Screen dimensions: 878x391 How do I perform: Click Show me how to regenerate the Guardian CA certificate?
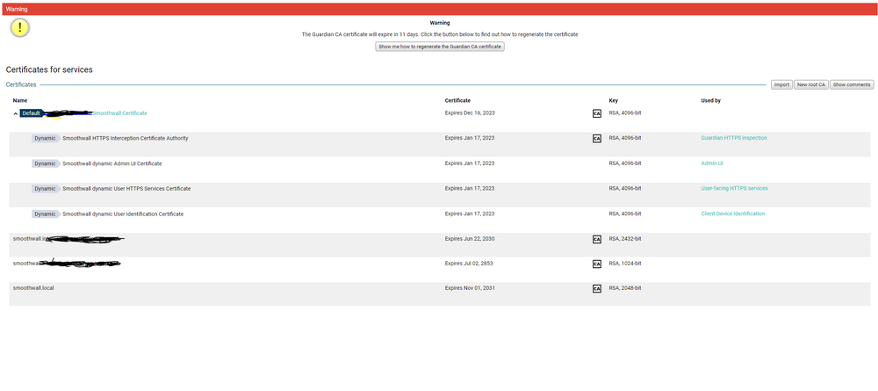pyautogui.click(x=440, y=47)
